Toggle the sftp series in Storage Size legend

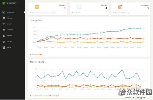pos(32,54)
